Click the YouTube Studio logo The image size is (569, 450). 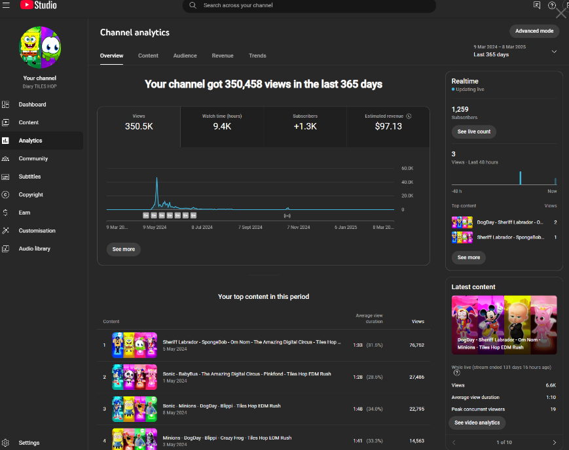(39, 5)
